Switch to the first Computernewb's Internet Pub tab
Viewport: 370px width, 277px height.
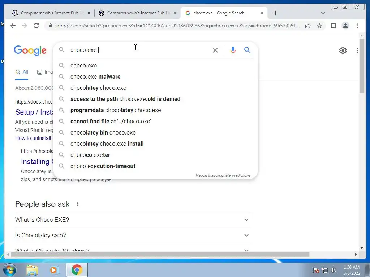pyautogui.click(x=51, y=13)
